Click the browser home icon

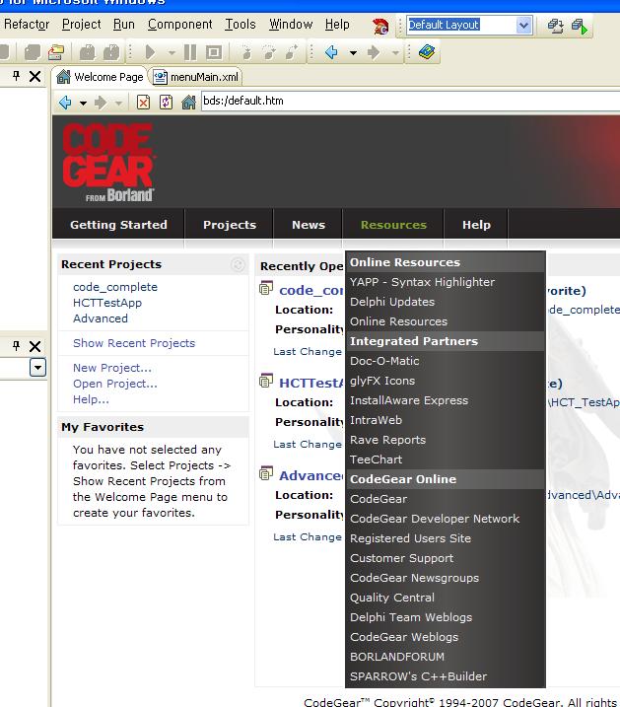click(188, 102)
